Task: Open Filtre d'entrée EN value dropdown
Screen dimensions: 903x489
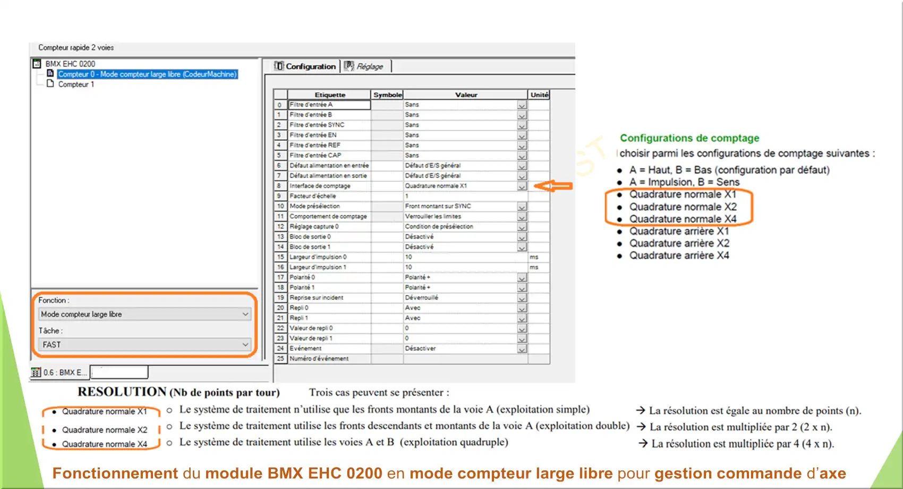Action: tap(522, 136)
